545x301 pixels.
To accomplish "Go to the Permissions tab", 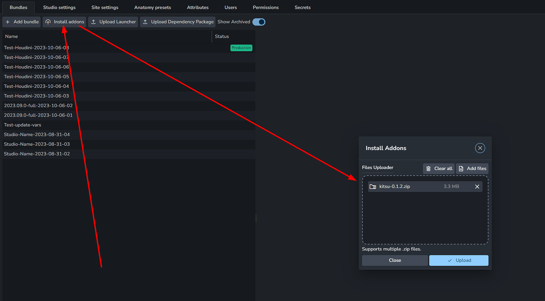I will pos(265,7).
